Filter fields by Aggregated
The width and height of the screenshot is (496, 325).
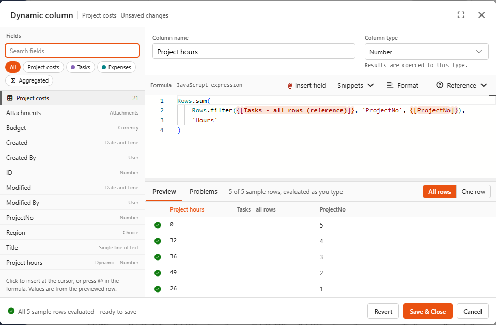click(x=29, y=80)
